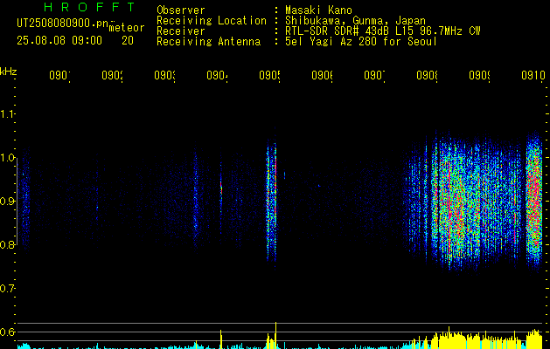Click the 0.8 kHz frequency axis label
This screenshot has width=550, height=349.
[8, 244]
